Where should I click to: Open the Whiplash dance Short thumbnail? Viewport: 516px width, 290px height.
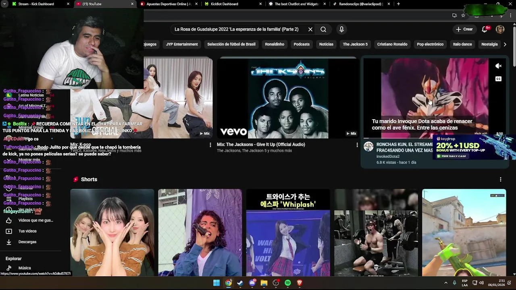click(x=288, y=233)
